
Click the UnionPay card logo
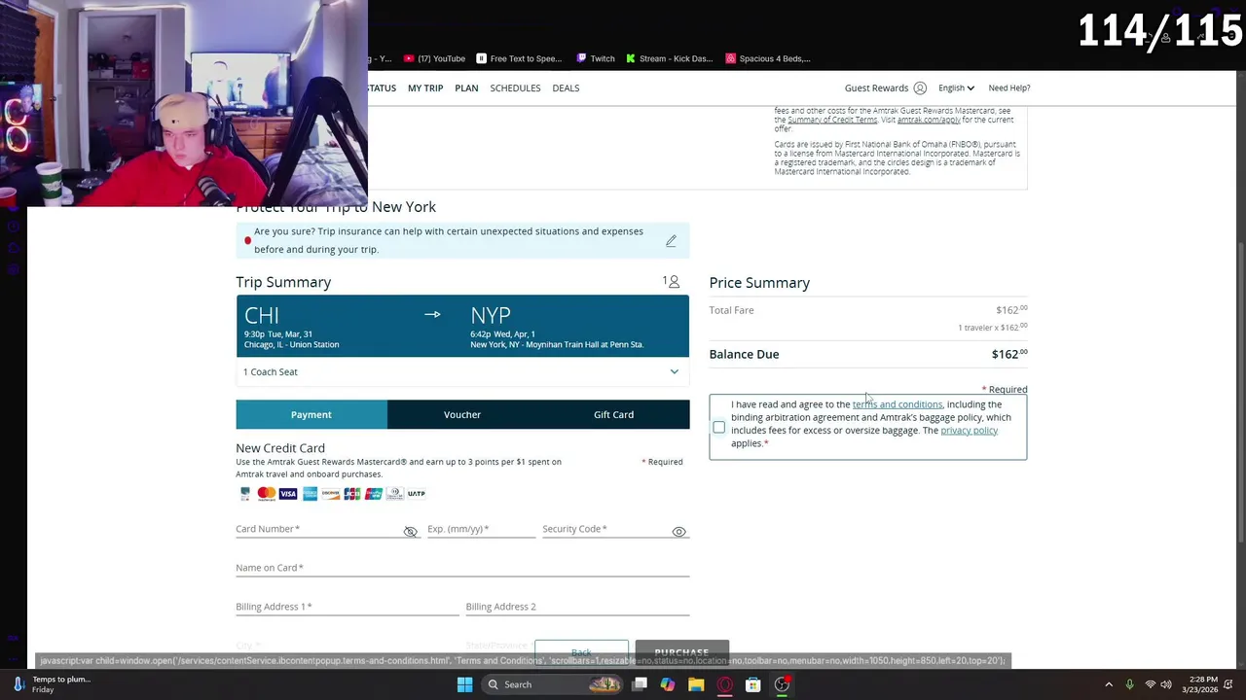[x=374, y=494]
